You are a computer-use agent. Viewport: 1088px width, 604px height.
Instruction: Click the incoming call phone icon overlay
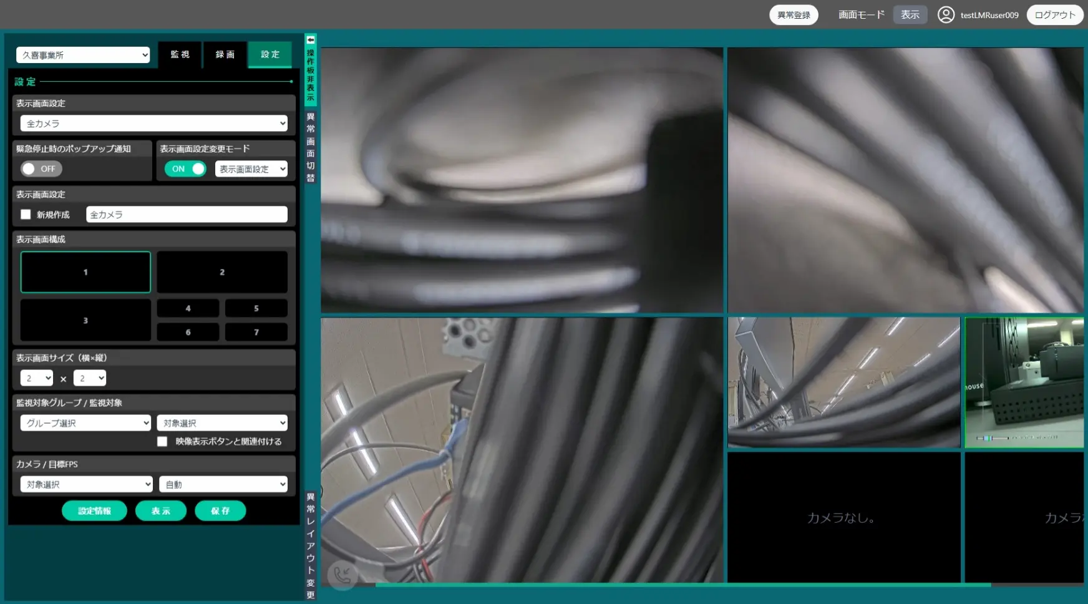point(342,576)
